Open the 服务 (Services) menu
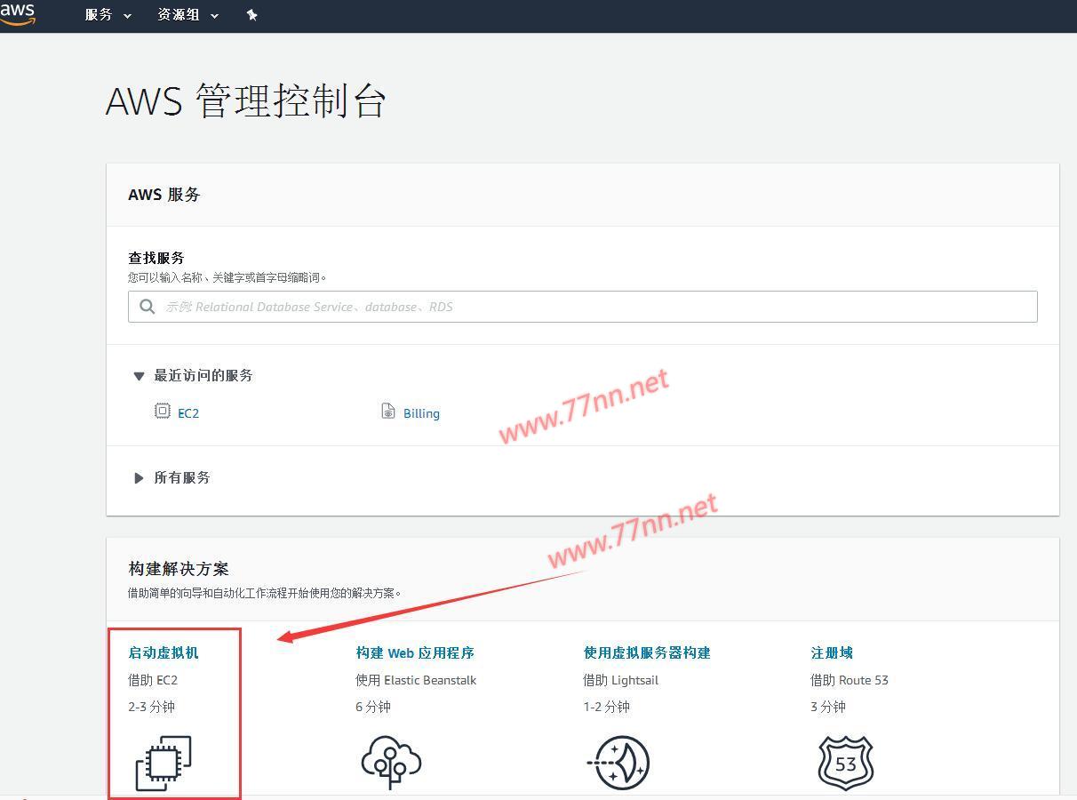Image resolution: width=1077 pixels, height=800 pixels. click(108, 15)
